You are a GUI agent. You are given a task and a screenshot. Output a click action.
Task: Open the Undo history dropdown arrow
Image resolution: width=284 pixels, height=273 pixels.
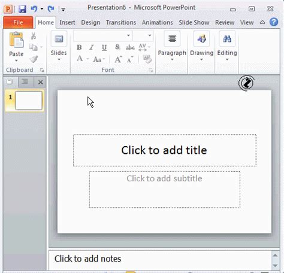click(42, 9)
